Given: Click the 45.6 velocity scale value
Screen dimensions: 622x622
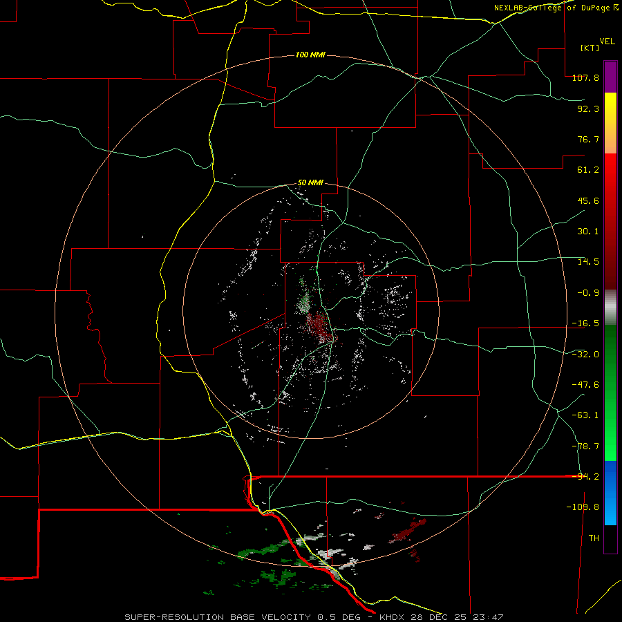Looking at the screenshot, I should coord(588,200).
